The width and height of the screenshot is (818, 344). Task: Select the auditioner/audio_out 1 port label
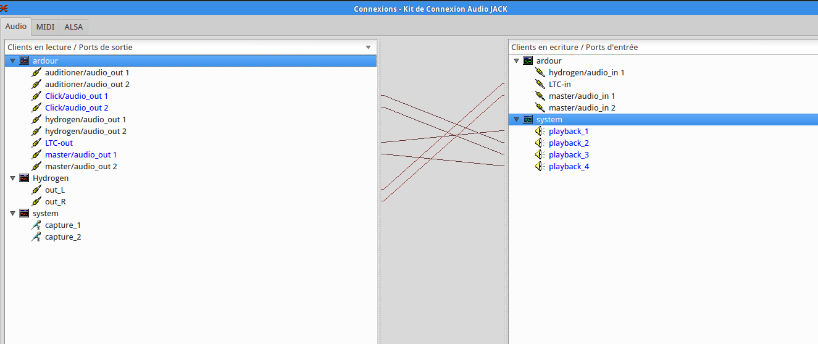[x=87, y=73]
